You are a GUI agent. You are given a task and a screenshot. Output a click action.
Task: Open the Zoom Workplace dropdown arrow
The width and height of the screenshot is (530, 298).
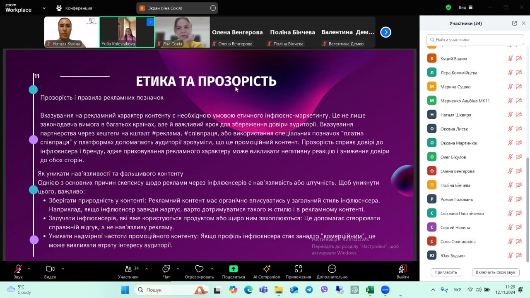(x=44, y=8)
